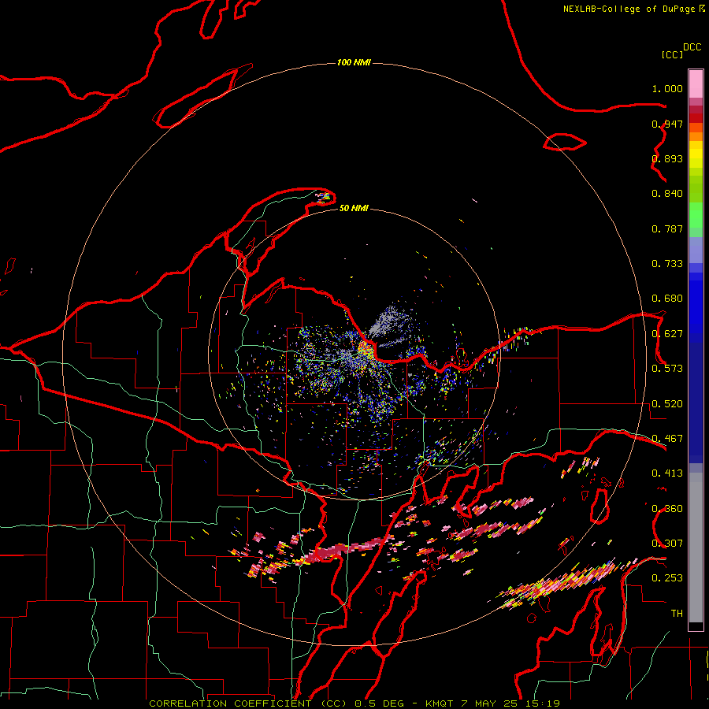Click the 0.520 scale value
This screenshot has width=709, height=709.
667,404
